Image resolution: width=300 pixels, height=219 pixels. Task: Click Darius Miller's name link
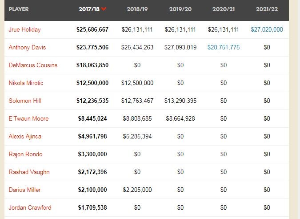pos(25,190)
